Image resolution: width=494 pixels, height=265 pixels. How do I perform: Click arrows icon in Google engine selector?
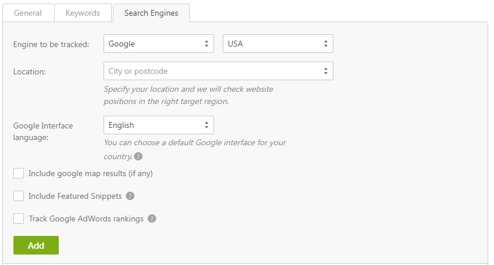click(207, 44)
